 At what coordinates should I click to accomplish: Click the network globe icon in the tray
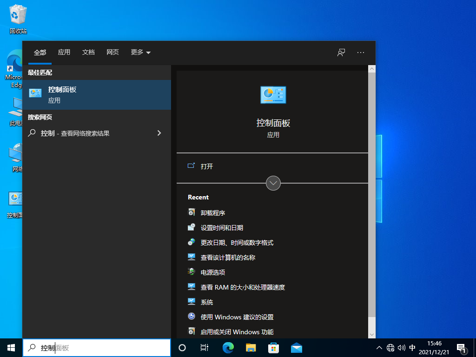[x=391, y=347]
